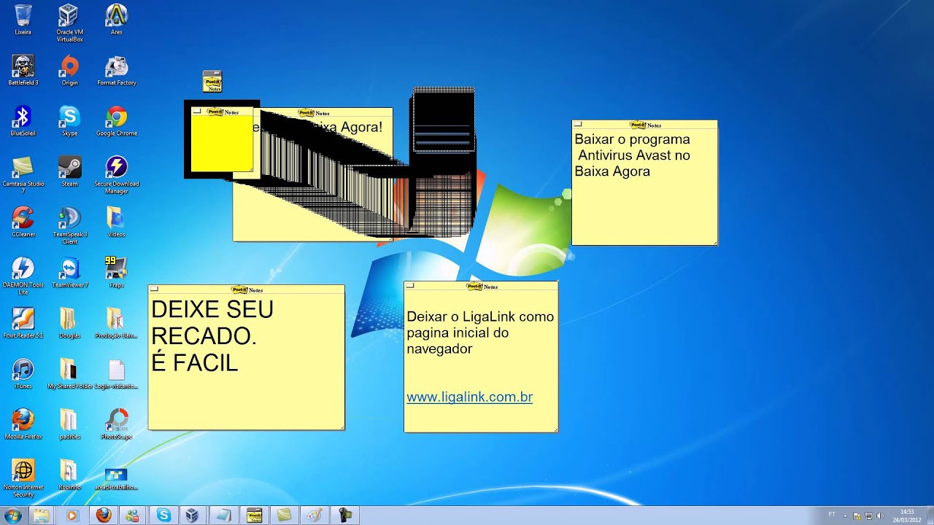This screenshot has width=934, height=525.
Task: Switch to VirtualBox in taskbar
Action: click(x=192, y=516)
